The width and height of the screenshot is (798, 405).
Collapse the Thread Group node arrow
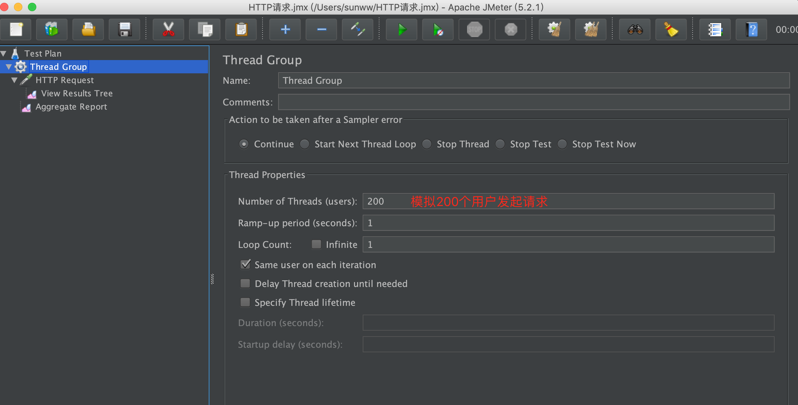point(9,67)
